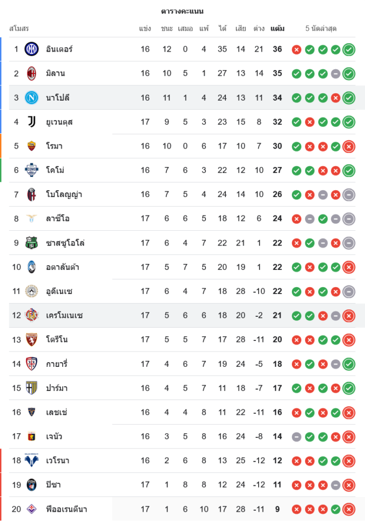This screenshot has height=527, width=365.
Task: Click the ฟิออเรนตินา team name
Action: pyautogui.click(x=66, y=509)
